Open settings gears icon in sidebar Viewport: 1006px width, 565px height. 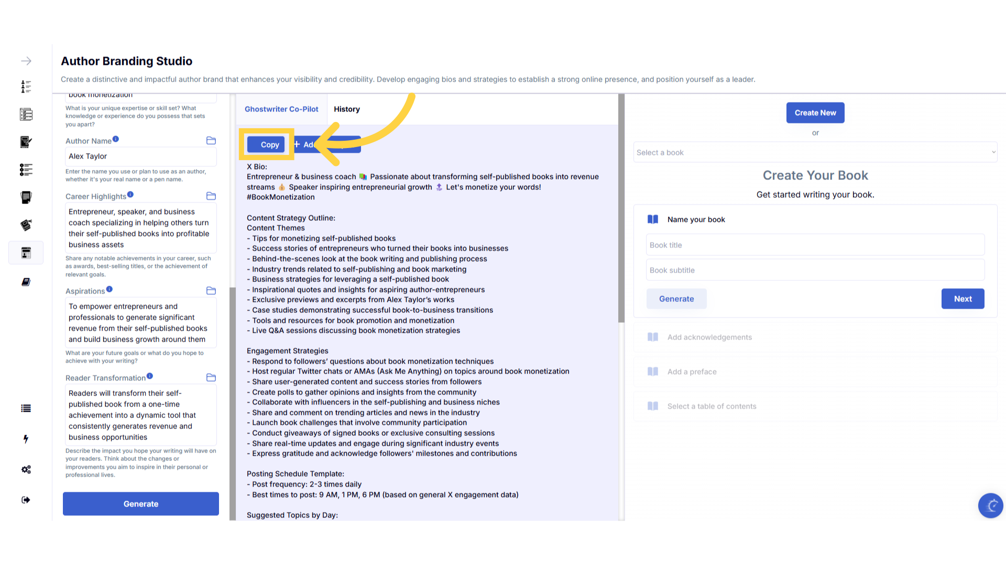click(x=26, y=469)
